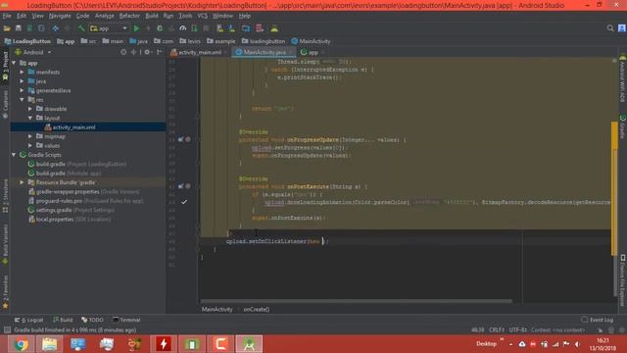Click the Debug app bug icon
Screen dimensions: 627x353
pyautogui.click(x=160, y=28)
